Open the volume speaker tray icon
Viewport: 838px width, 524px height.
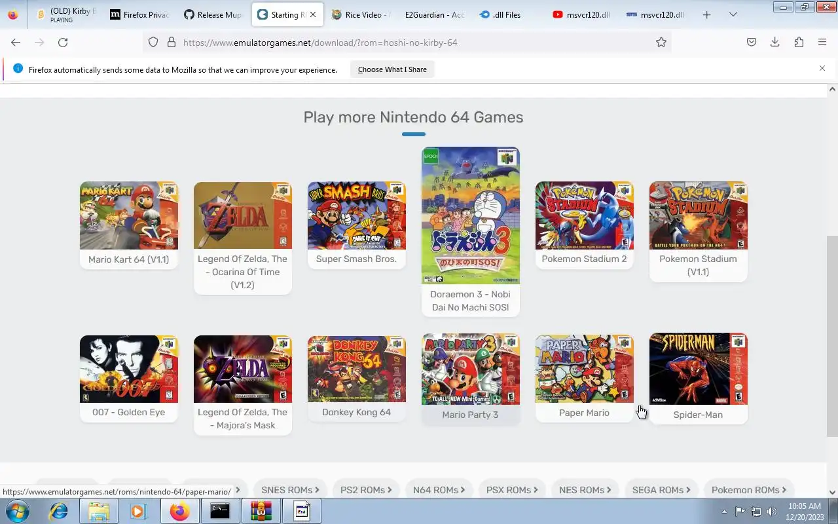tap(772, 512)
